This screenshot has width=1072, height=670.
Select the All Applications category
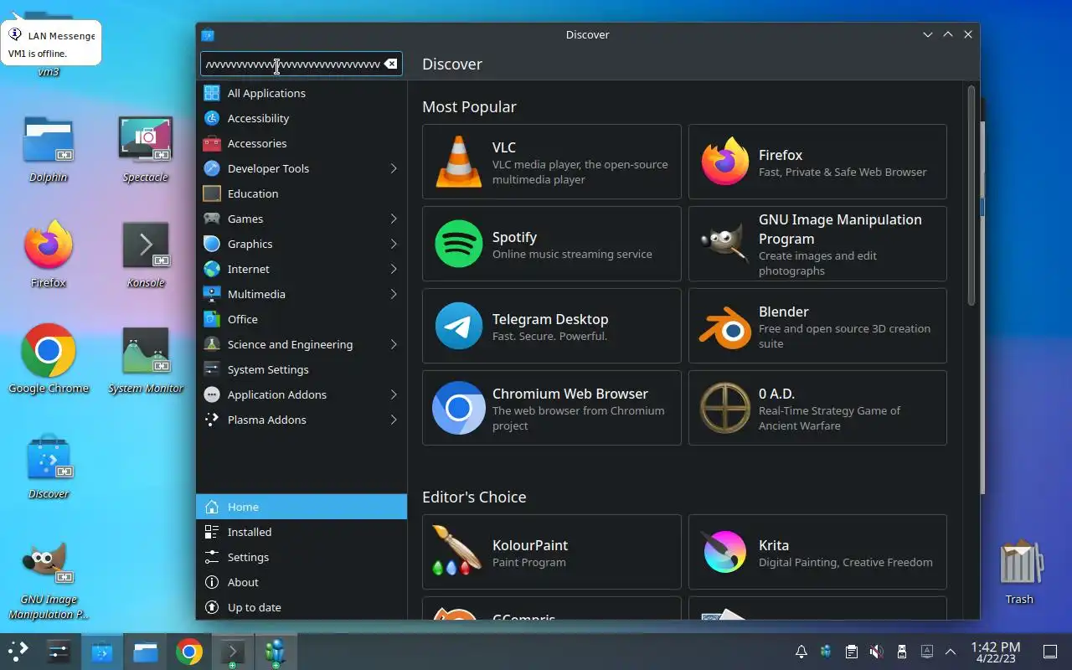[x=301, y=93]
